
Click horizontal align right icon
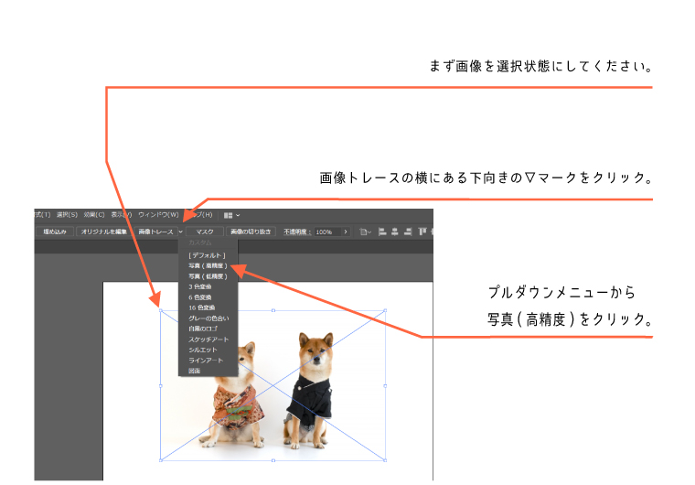pyautogui.click(x=408, y=232)
